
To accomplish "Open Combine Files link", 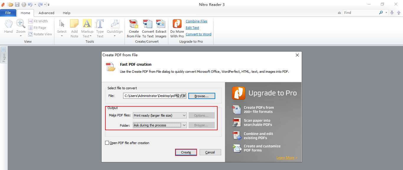I will coord(196,21).
